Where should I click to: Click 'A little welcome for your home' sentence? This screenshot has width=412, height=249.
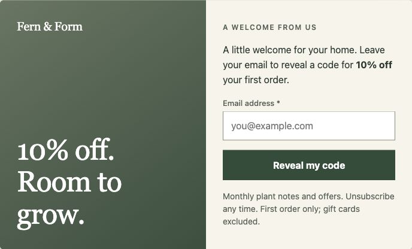click(x=290, y=50)
